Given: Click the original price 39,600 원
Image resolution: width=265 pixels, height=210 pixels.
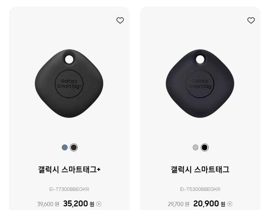Looking at the screenshot, I should 48,204.
